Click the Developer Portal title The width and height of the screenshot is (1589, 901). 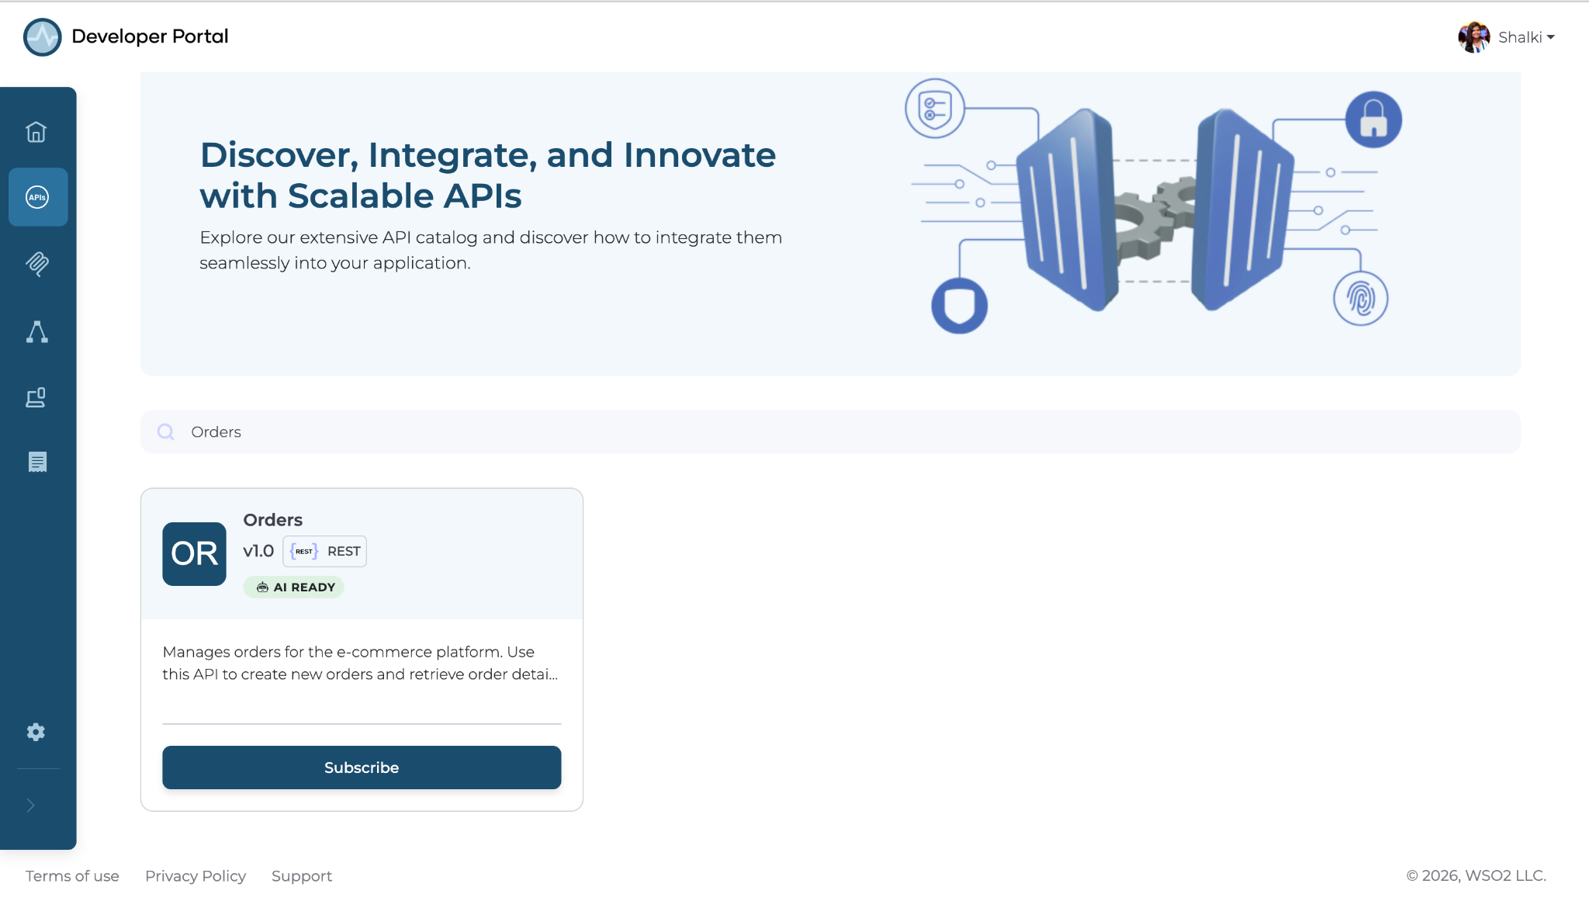(x=150, y=36)
